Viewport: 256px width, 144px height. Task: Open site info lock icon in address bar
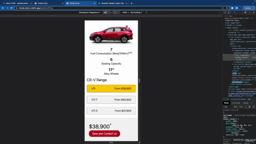(17, 8)
